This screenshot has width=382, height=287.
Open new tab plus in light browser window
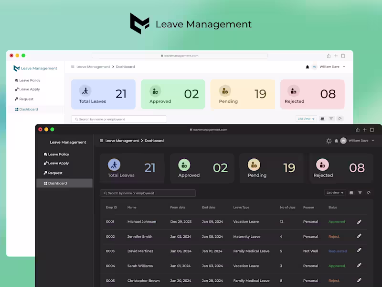[336, 56]
